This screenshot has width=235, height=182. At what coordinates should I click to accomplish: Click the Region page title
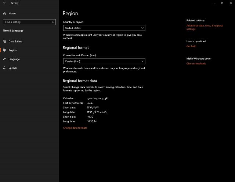click(x=70, y=13)
